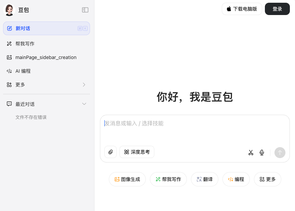The image size is (295, 211).
Task: Click the Doubao avatar icon
Action: coord(9,10)
